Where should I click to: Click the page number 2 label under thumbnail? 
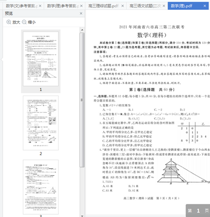(x=41, y=154)
